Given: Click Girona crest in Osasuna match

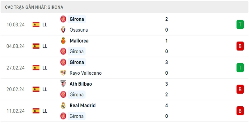Looking at the screenshot, I should tap(63, 19).
